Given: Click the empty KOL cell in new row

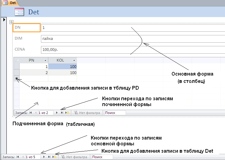Looking at the screenshot, I should click(63, 79).
